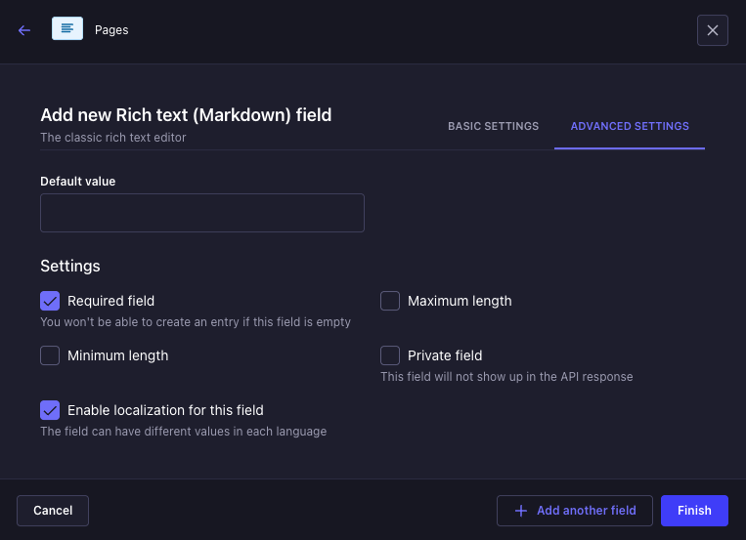This screenshot has width=746, height=540.
Task: Click the Finish button
Action: click(694, 510)
